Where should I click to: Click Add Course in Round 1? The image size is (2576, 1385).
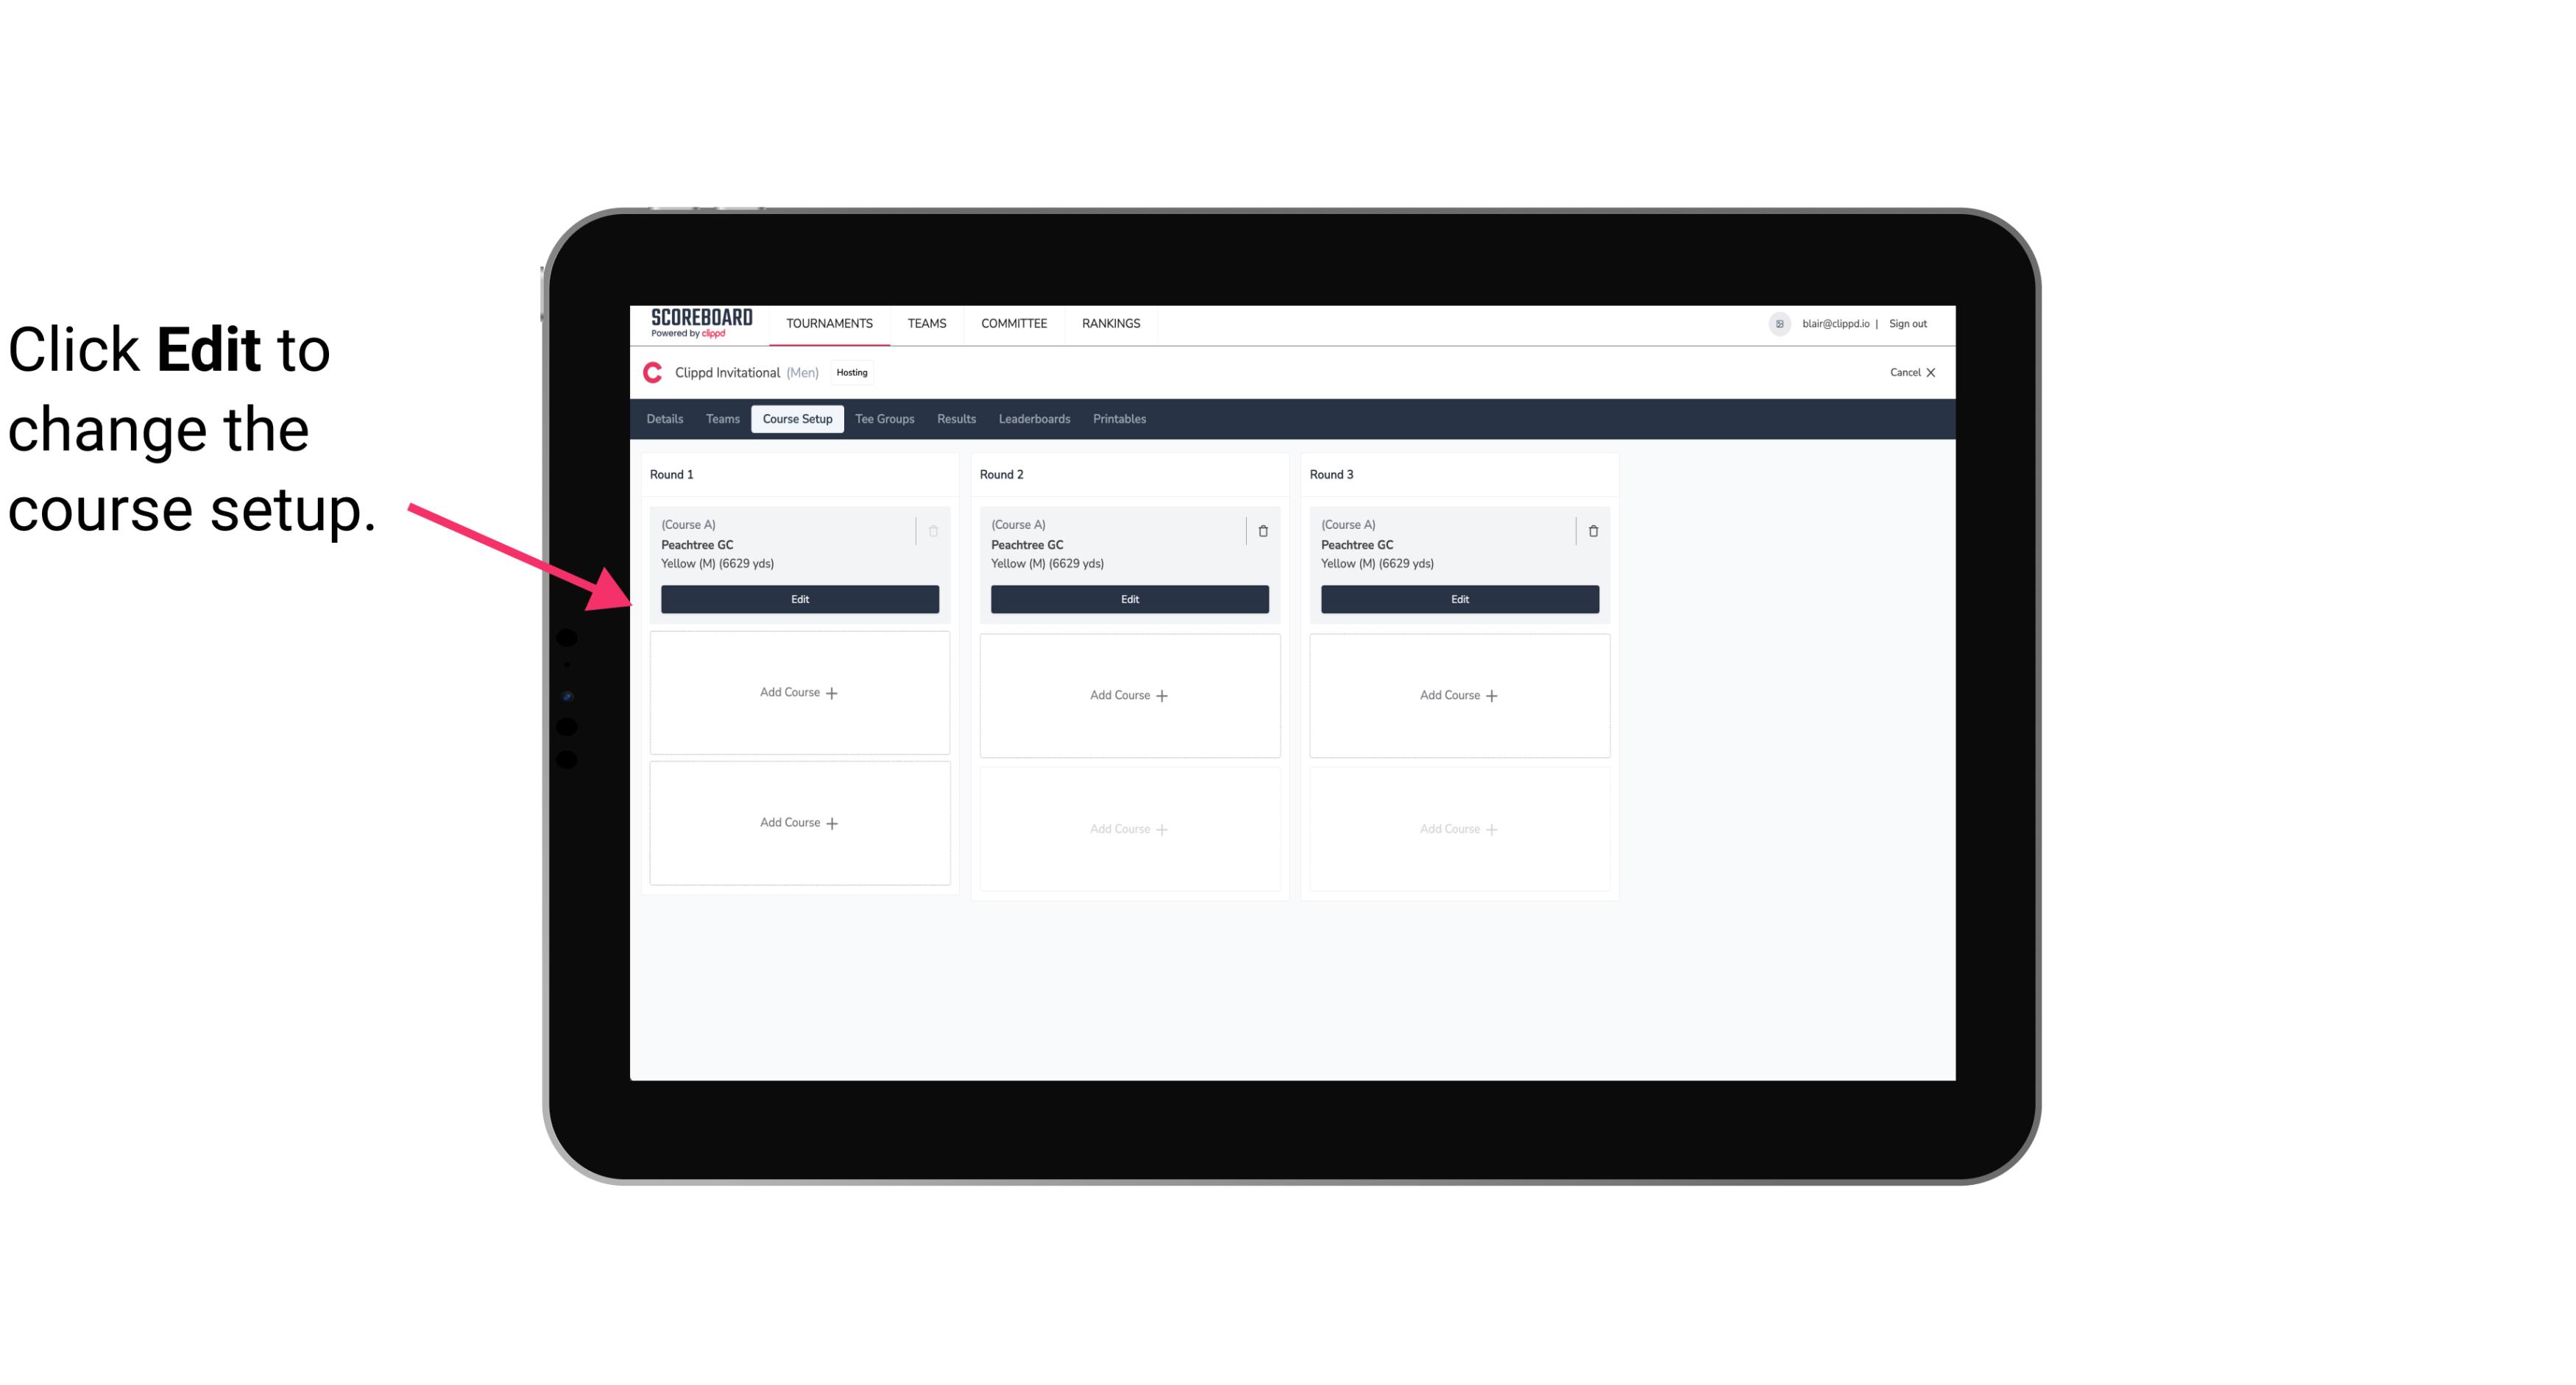[x=799, y=693]
